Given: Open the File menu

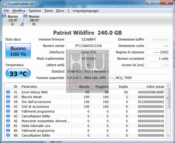Looking at the screenshot, I should [x=6, y=11].
